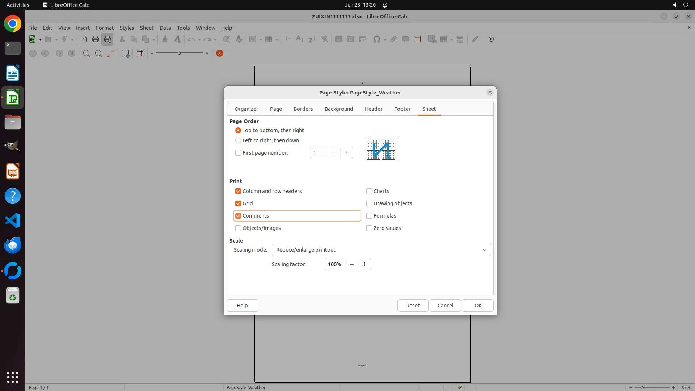Click the Zoom Out magnifier icon
Viewport: 695px width, 391px height.
coord(87,54)
